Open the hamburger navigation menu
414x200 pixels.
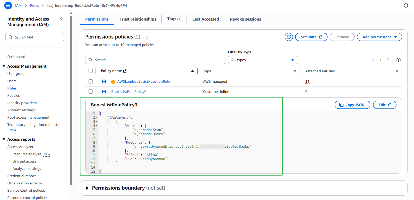pyautogui.click(x=8, y=5)
